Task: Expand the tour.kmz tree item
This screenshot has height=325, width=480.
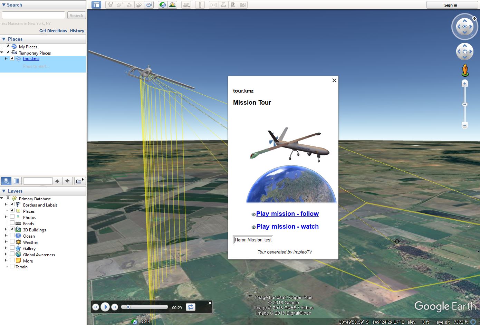Action: 5,59
